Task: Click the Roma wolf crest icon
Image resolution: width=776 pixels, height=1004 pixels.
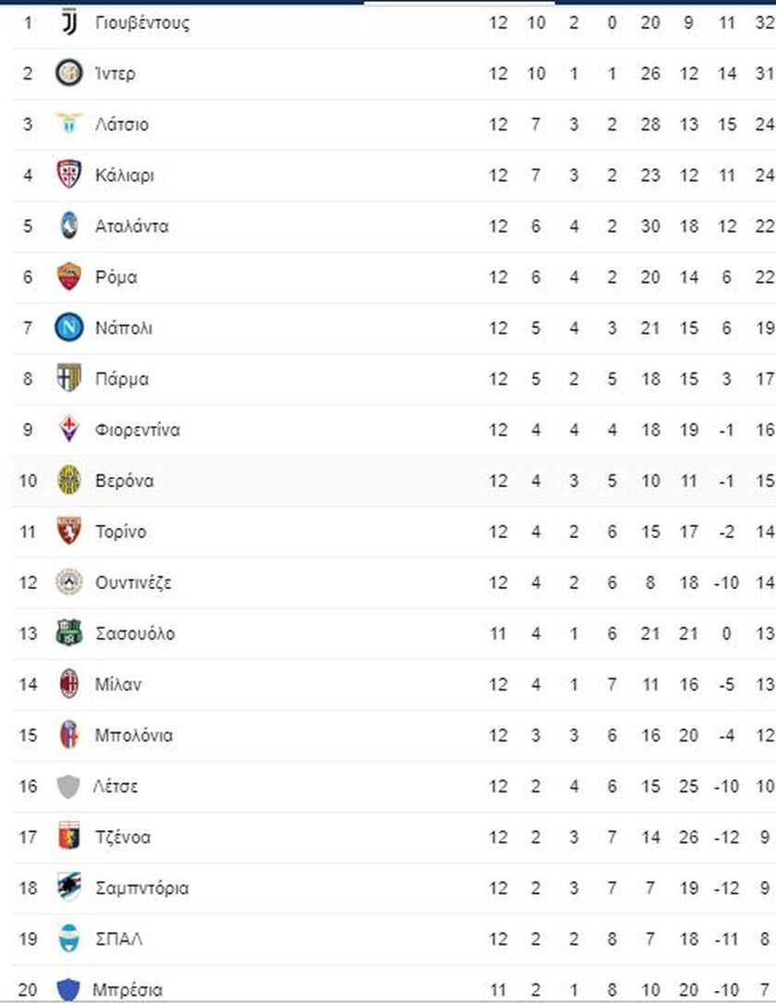Action: coord(69,276)
